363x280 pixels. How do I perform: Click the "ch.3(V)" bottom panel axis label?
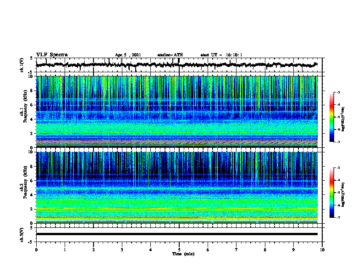[22, 235]
